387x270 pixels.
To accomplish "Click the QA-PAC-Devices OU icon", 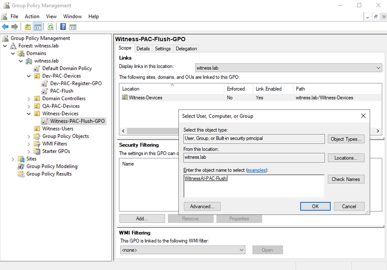I will 37,106.
